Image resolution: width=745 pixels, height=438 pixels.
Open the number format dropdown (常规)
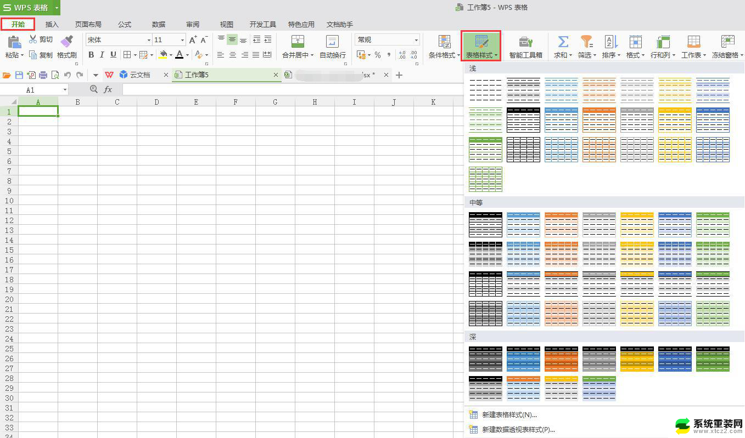pyautogui.click(x=416, y=40)
